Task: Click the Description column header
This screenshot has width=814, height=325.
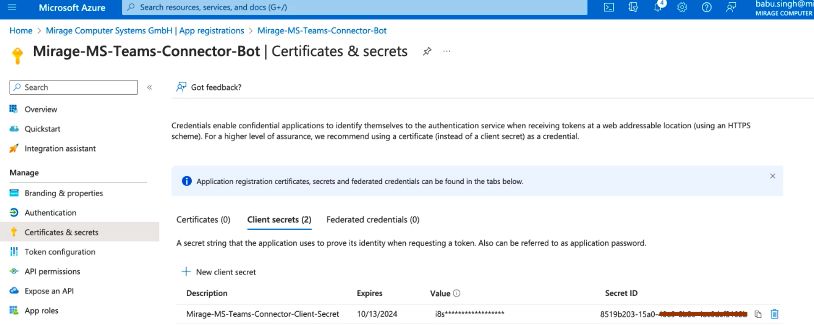Action: click(207, 293)
